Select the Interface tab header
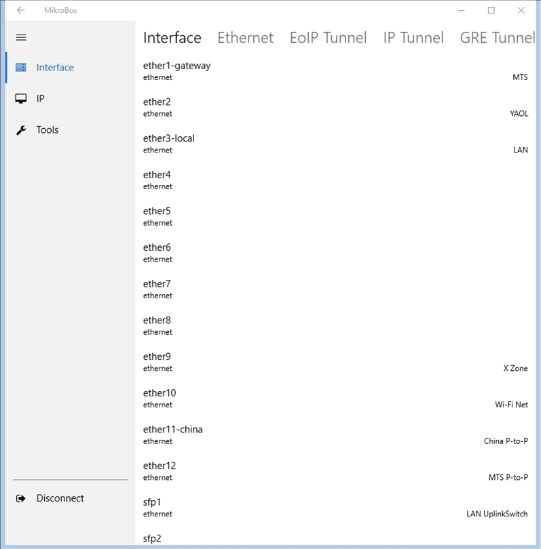Image resolution: width=541 pixels, height=549 pixels. [172, 38]
